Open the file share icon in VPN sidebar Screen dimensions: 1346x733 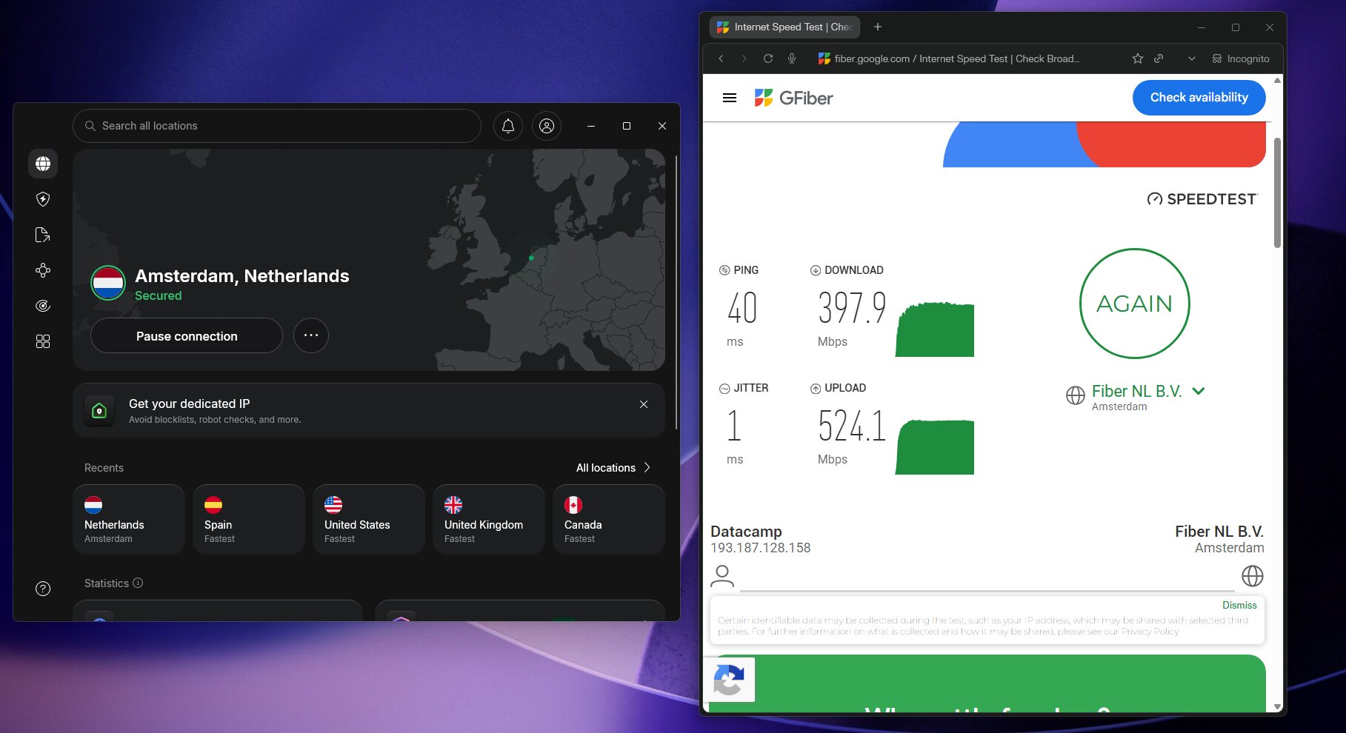tap(43, 235)
